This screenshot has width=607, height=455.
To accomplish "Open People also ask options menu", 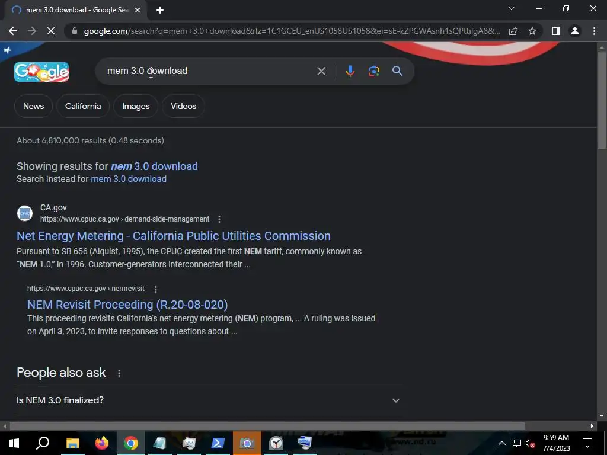I will [x=119, y=373].
